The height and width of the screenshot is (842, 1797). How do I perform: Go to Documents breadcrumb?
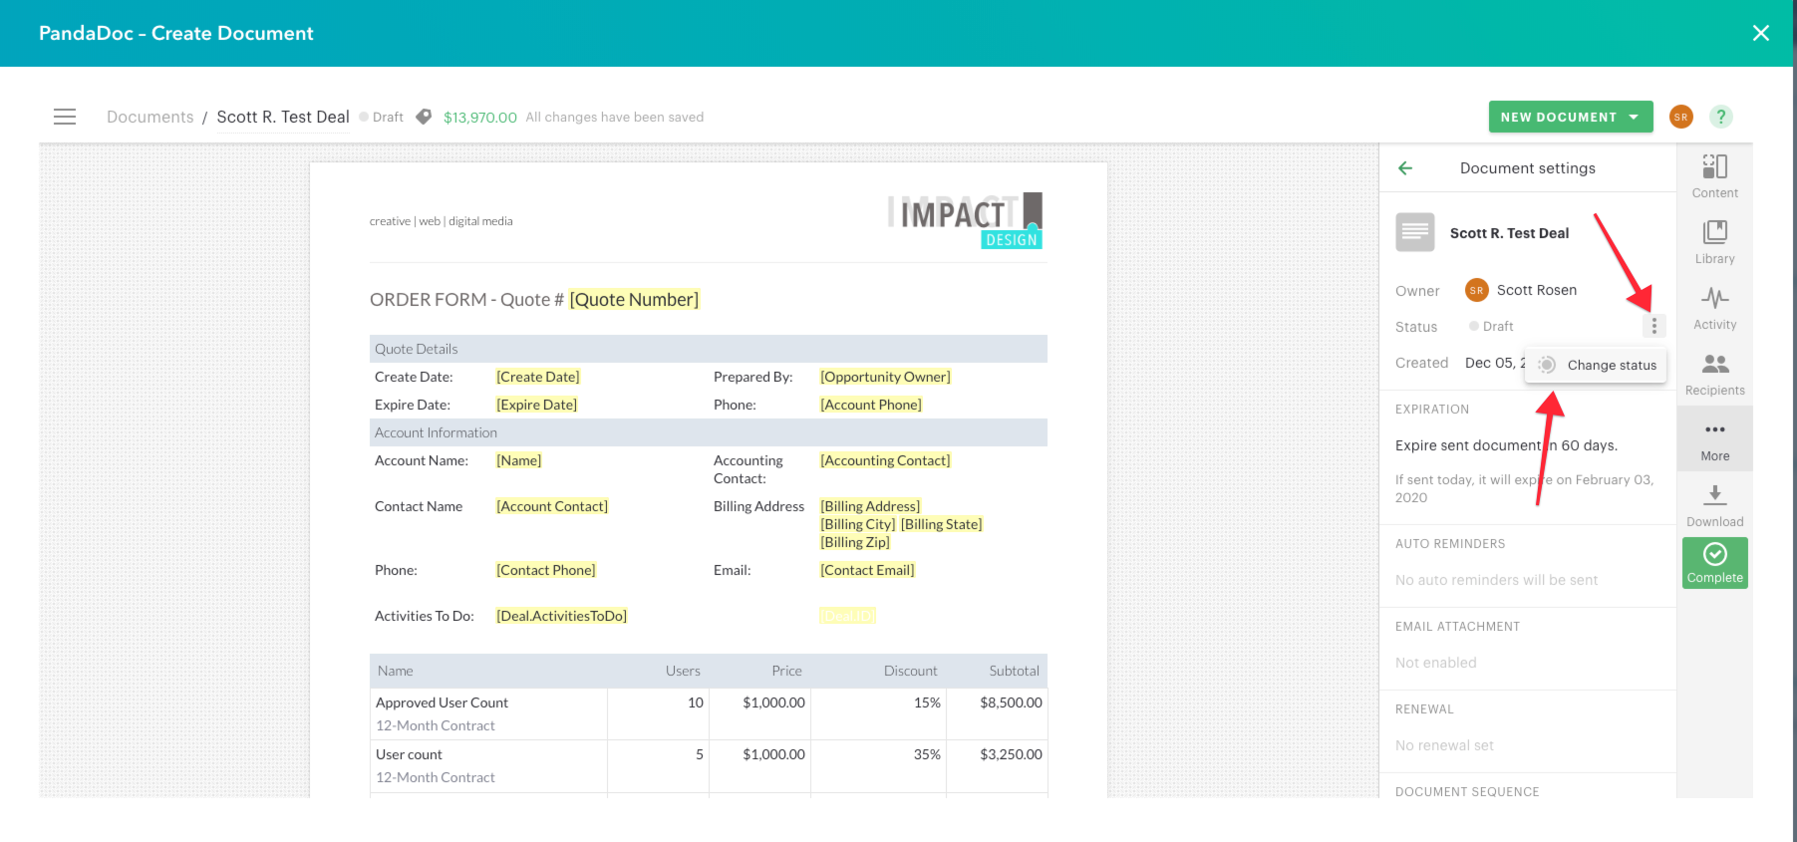coord(150,117)
